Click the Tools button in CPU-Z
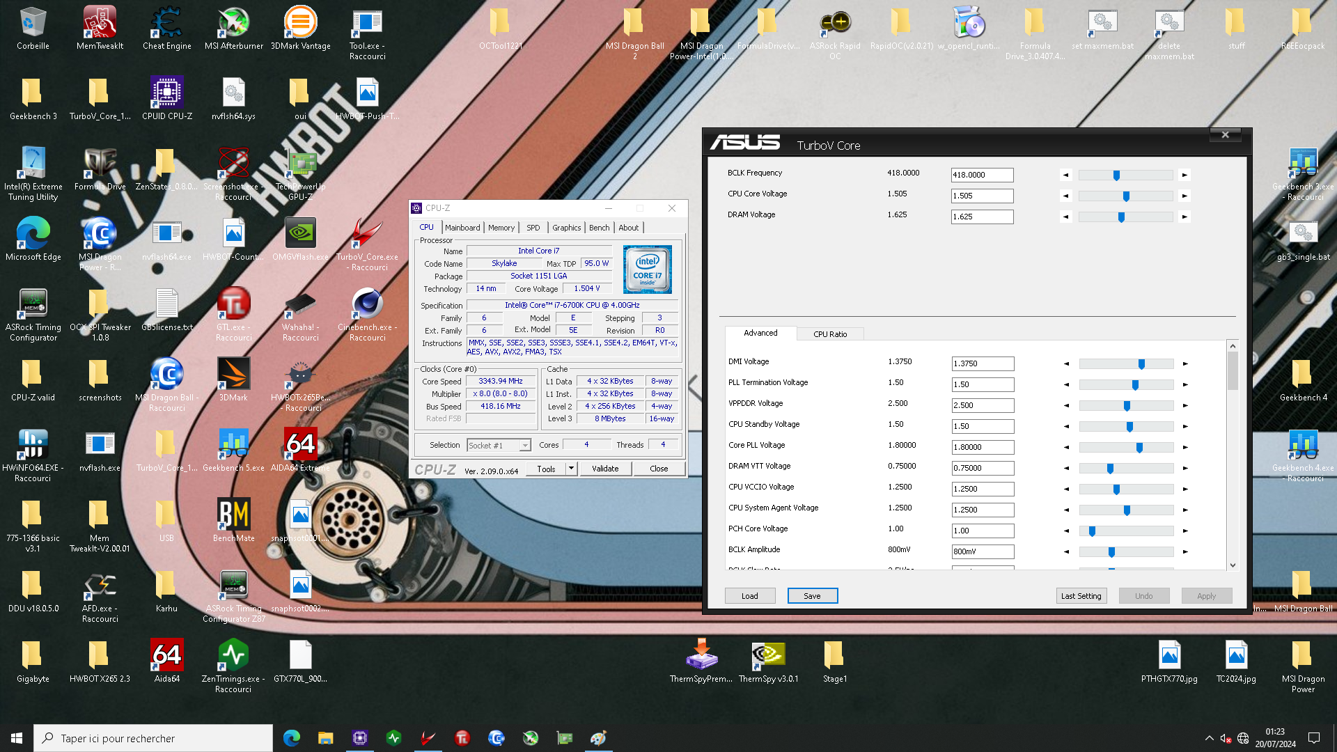The image size is (1337, 752). click(x=546, y=469)
